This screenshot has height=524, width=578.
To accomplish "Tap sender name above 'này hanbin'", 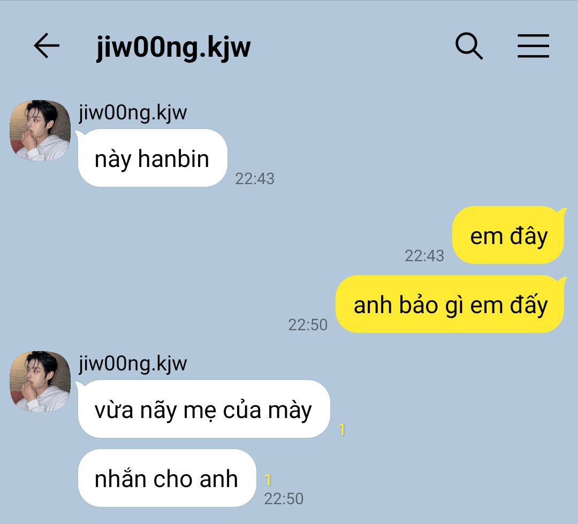I will tap(133, 112).
